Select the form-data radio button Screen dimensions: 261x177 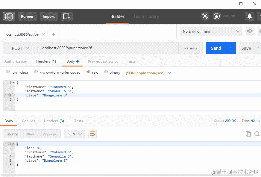[8, 72]
